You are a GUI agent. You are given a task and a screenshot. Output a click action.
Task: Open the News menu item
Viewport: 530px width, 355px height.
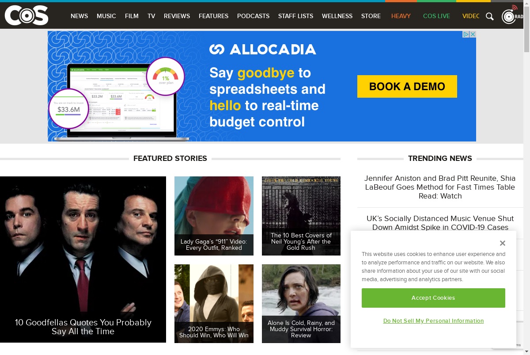coord(79,16)
